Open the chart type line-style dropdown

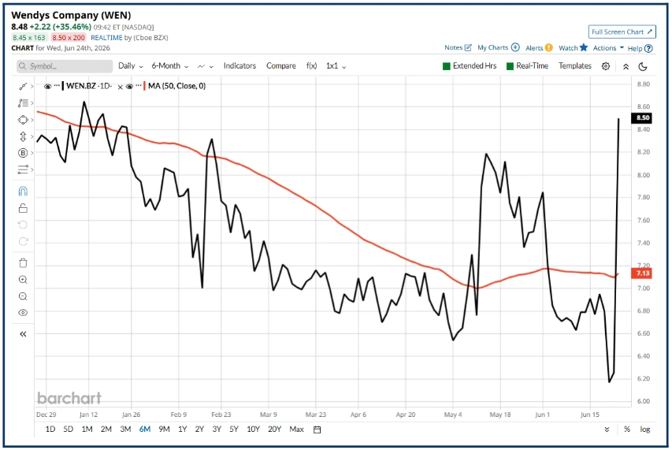coord(206,66)
